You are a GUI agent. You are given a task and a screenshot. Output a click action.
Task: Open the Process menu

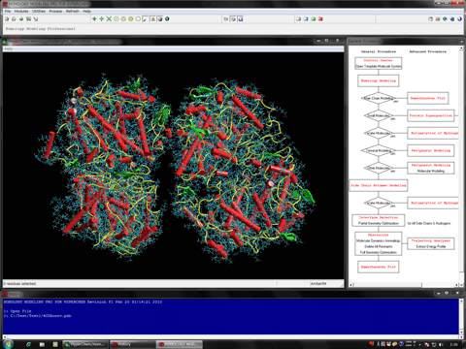click(55, 11)
